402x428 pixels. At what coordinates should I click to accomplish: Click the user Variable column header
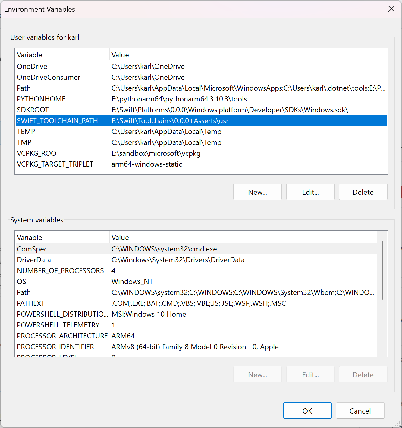point(30,55)
